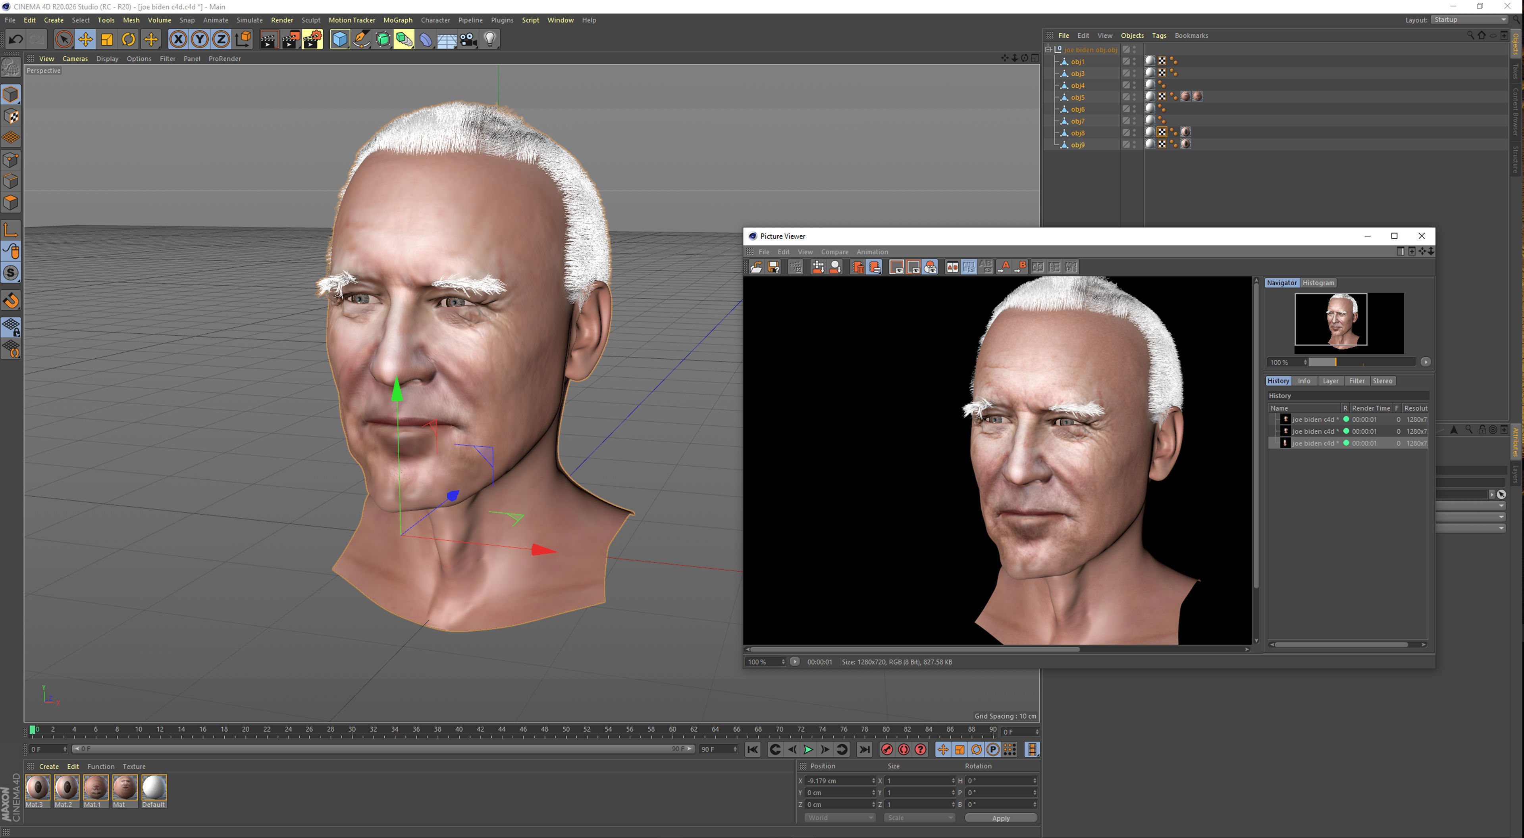Add a Light object
1524x838 pixels.
tap(490, 40)
